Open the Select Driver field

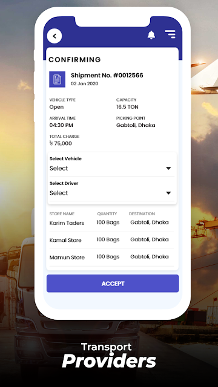(x=112, y=190)
